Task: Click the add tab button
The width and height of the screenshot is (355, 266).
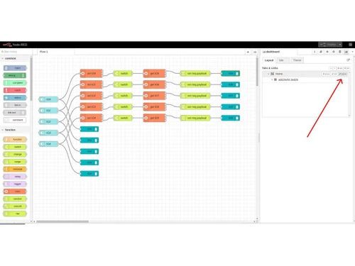Action: point(340,68)
